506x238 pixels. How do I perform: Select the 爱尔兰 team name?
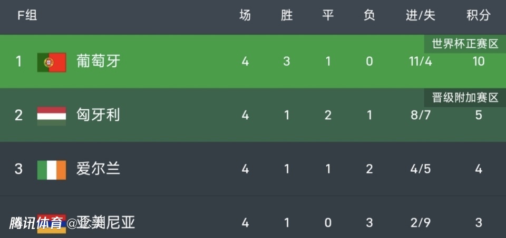(x=99, y=169)
